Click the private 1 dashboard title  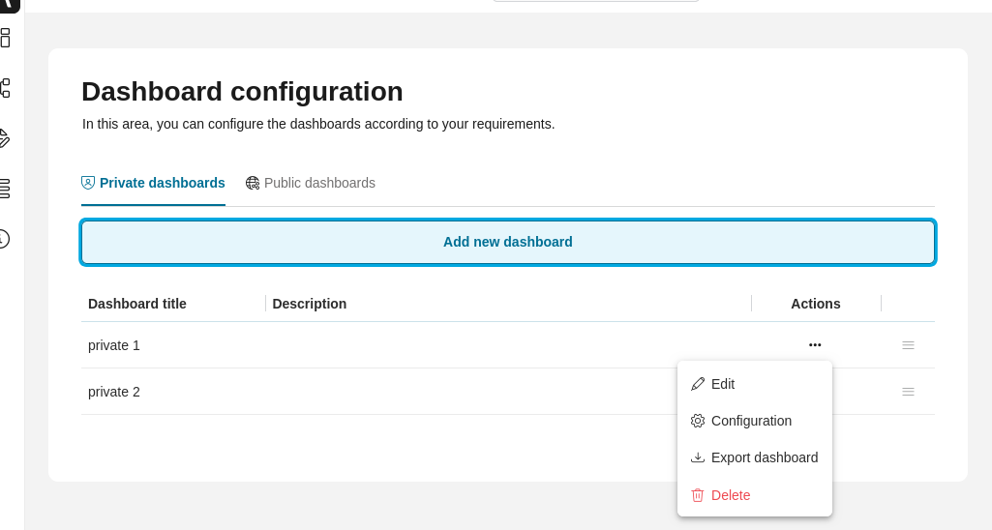click(114, 345)
